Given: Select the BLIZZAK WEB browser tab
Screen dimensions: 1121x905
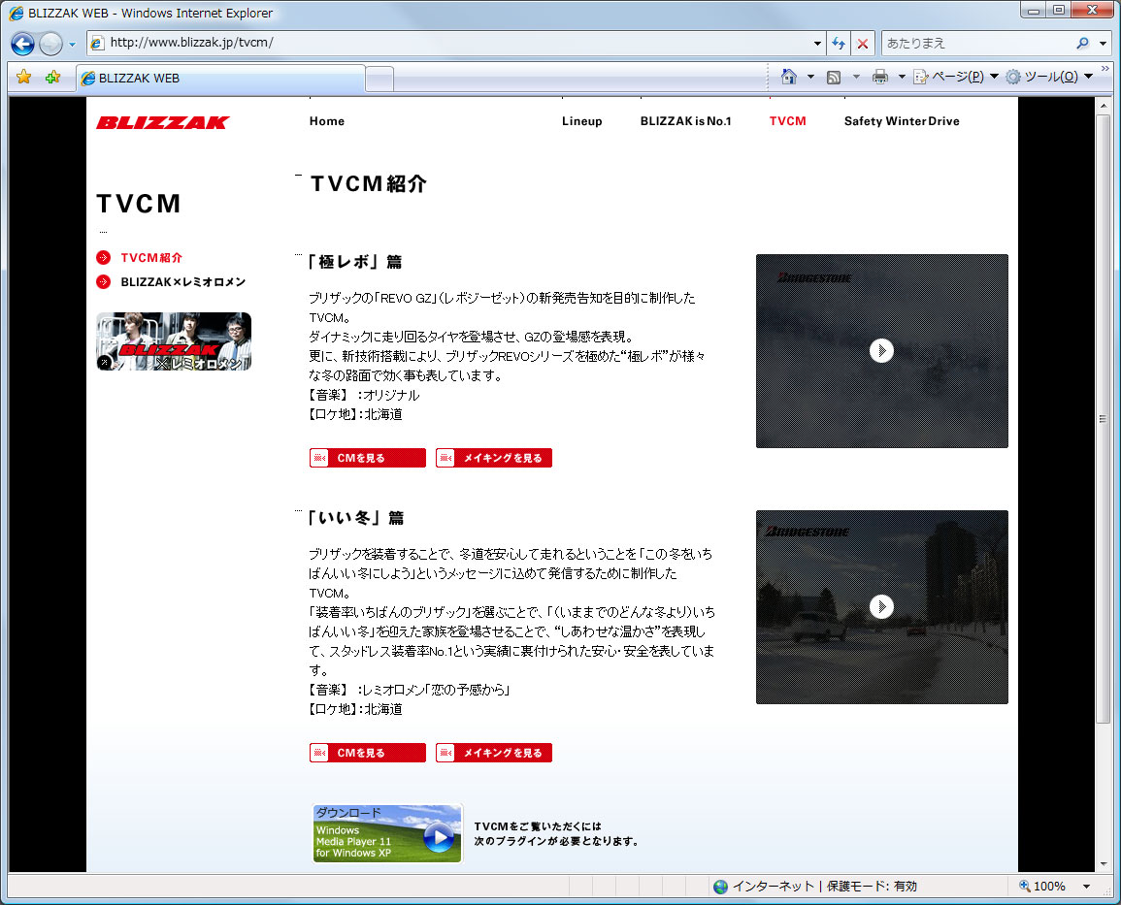Looking at the screenshot, I should (x=221, y=78).
